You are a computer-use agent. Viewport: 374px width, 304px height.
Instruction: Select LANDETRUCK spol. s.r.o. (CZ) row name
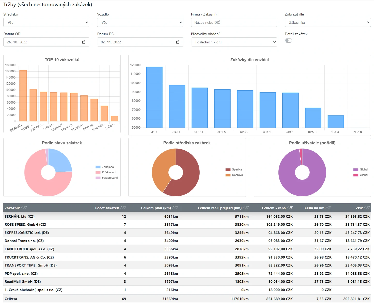tap(29, 249)
